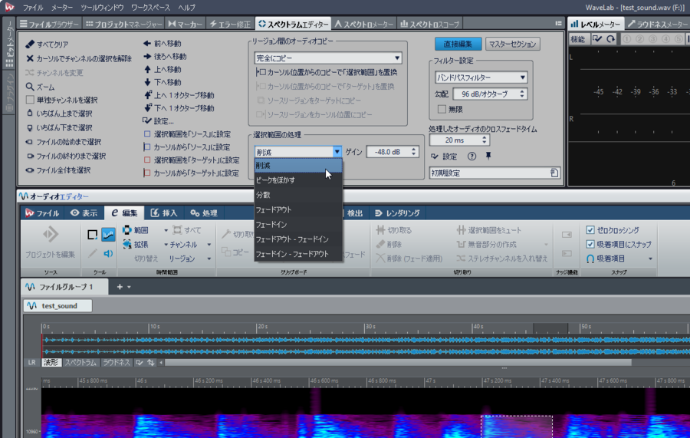Open the dropdown beside the add file group plus
Screen dimensions: 690x438
(129, 287)
